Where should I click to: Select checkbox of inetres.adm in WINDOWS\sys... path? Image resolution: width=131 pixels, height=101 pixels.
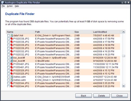(8, 80)
